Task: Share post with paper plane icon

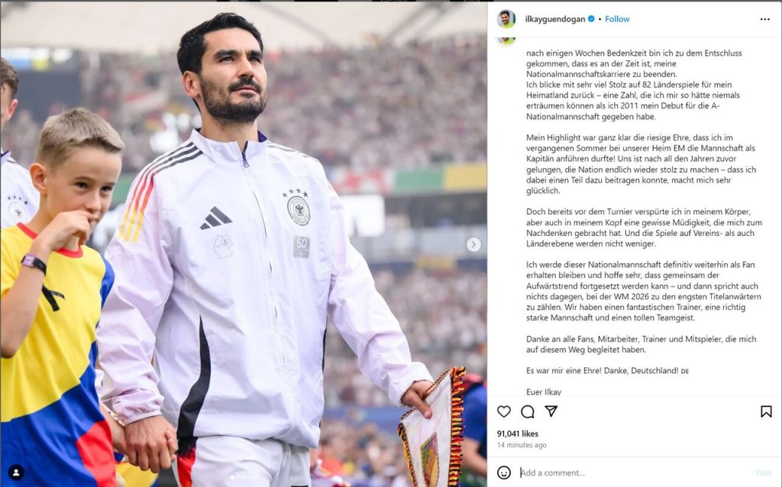Action: pos(551,411)
